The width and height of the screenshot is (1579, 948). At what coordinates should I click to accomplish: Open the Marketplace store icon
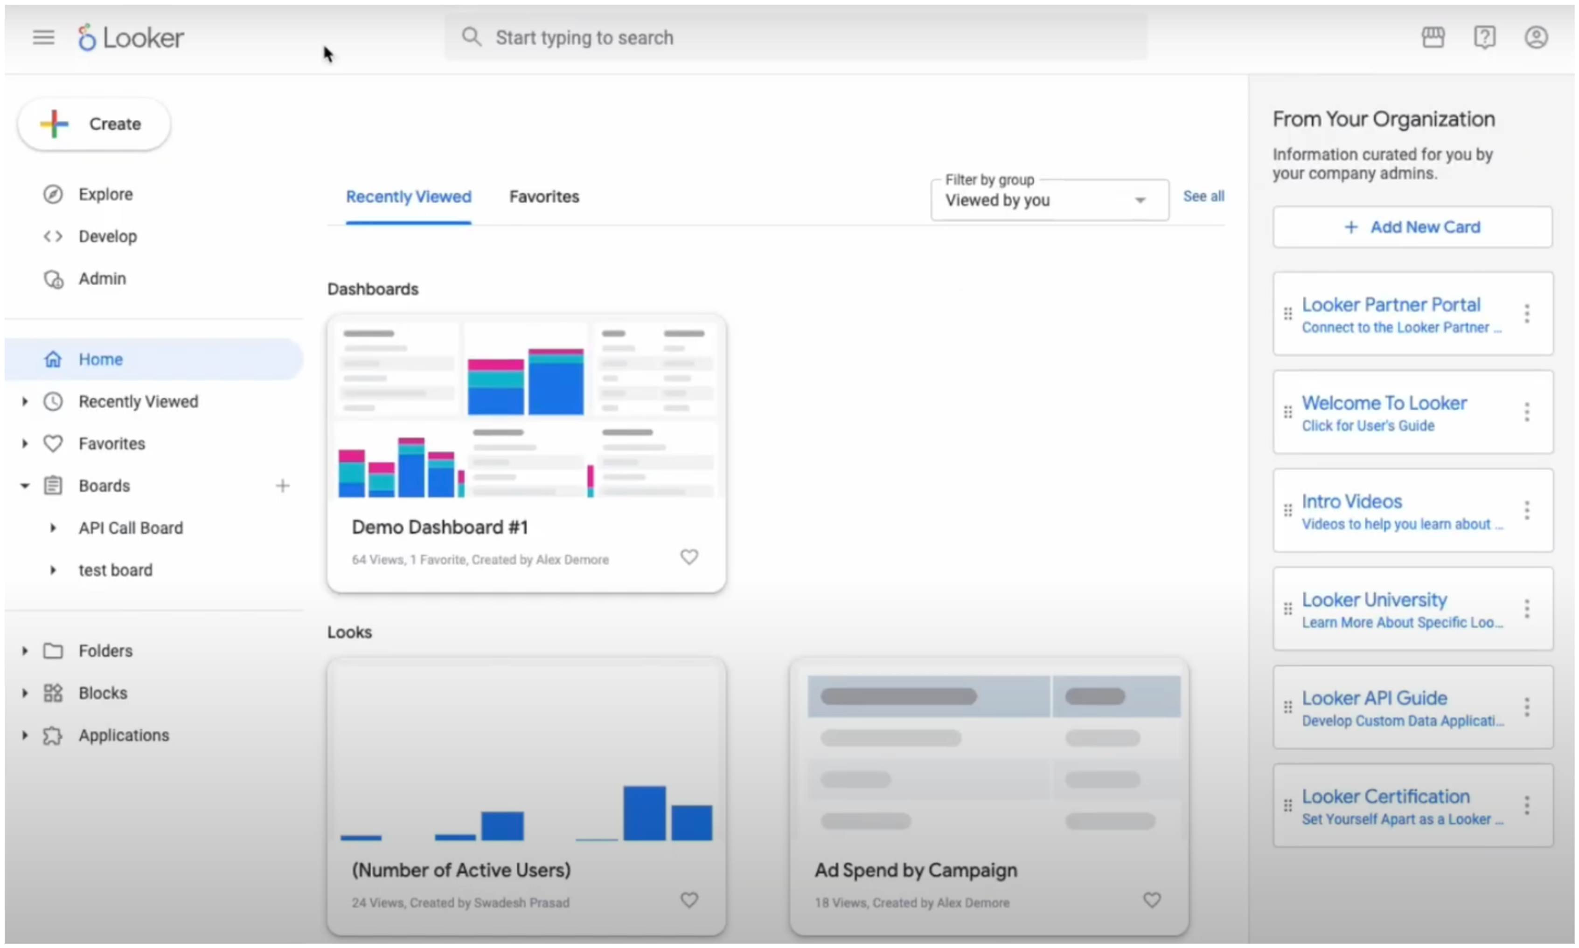[x=1433, y=37]
